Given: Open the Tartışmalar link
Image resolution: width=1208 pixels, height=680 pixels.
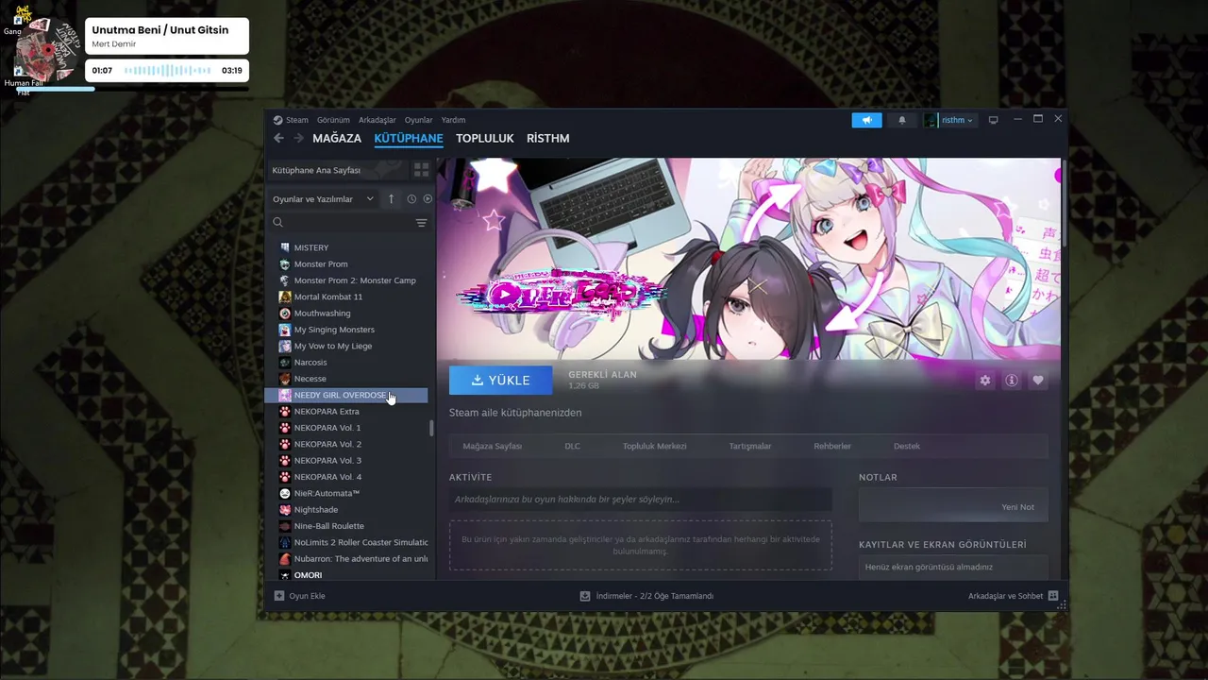Looking at the screenshot, I should pos(750,446).
